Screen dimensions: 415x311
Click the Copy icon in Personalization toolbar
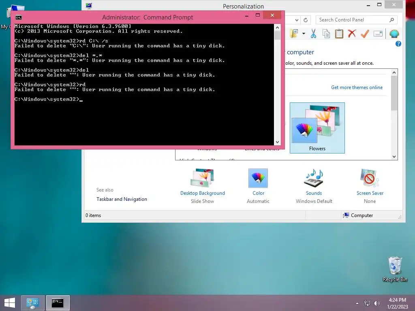click(326, 34)
